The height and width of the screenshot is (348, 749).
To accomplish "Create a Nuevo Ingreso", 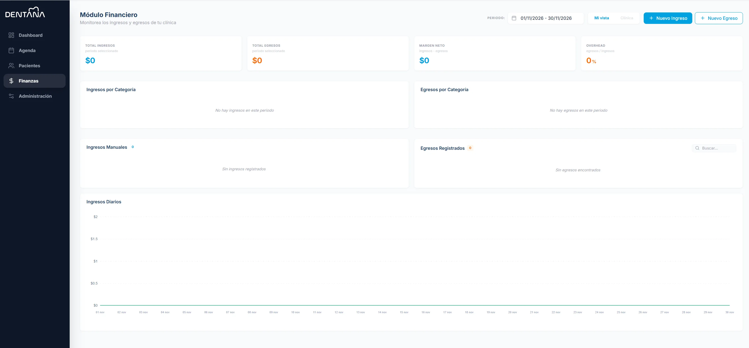I will coord(668,18).
